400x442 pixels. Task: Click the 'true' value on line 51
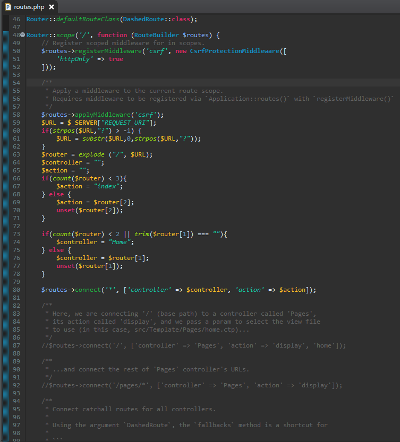116,59
